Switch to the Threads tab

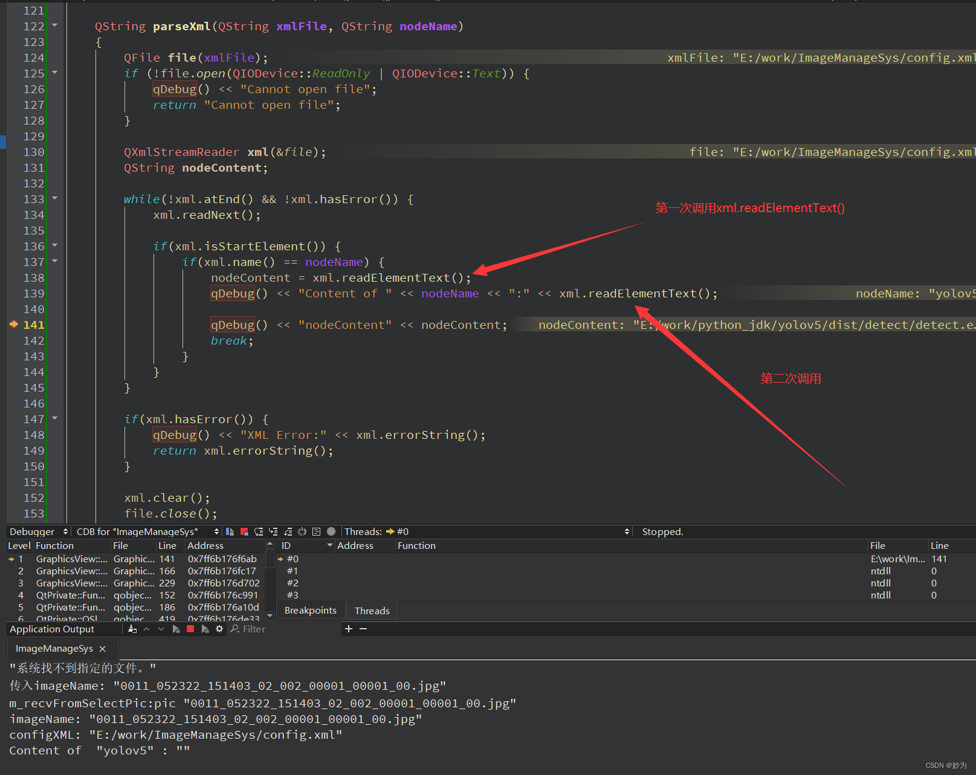[372, 610]
